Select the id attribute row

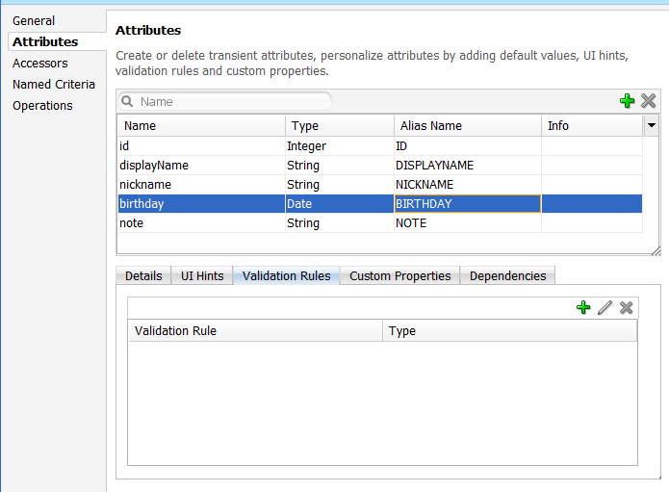point(380,146)
